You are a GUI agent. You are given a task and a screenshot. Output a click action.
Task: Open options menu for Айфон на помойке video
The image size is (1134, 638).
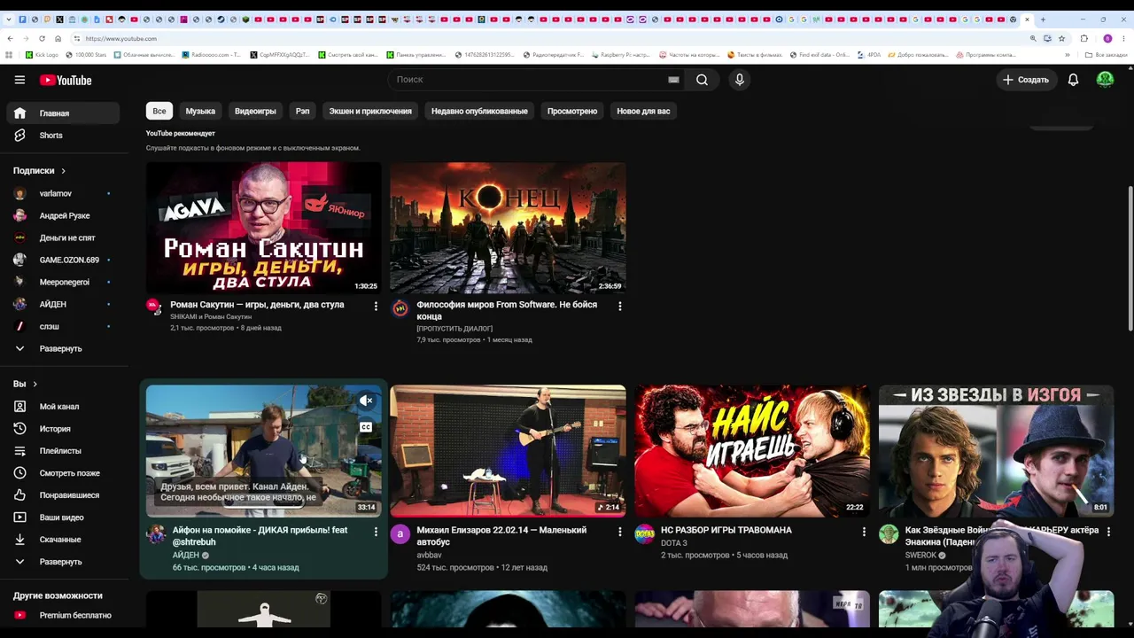[376, 532]
